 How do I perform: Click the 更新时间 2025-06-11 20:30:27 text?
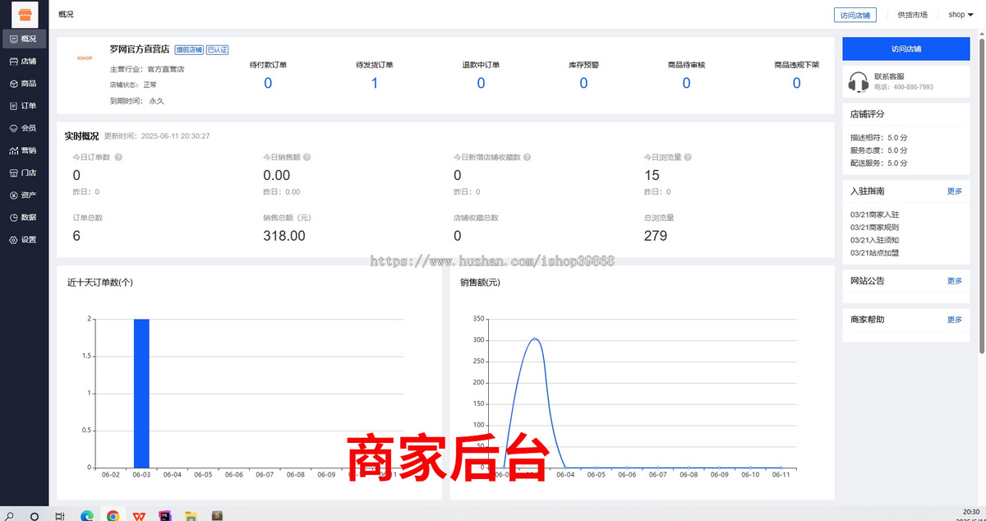tap(156, 136)
